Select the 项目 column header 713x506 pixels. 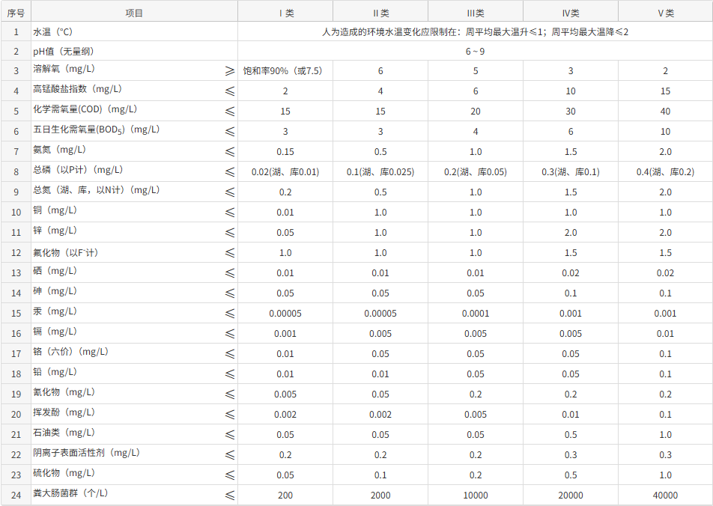pyautogui.click(x=134, y=13)
